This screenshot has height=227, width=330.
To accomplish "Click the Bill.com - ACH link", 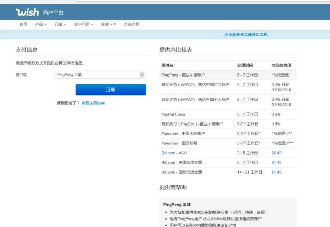I will coord(174,153).
